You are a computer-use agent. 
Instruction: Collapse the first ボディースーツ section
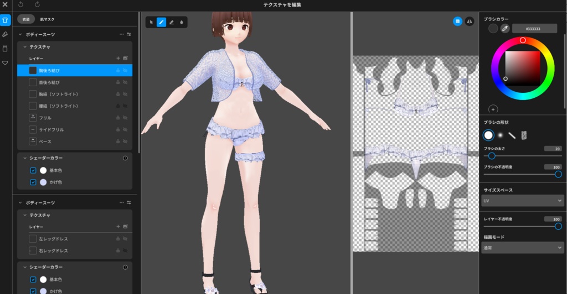(x=20, y=34)
